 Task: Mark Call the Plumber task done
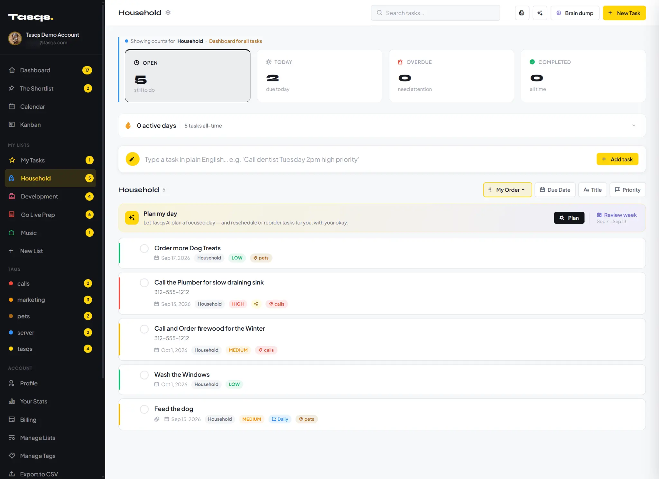click(x=144, y=282)
